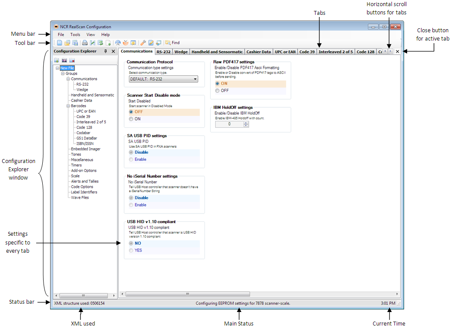Pin the Configuration Explorer panel
The height and width of the screenshot is (329, 452).
coord(105,51)
